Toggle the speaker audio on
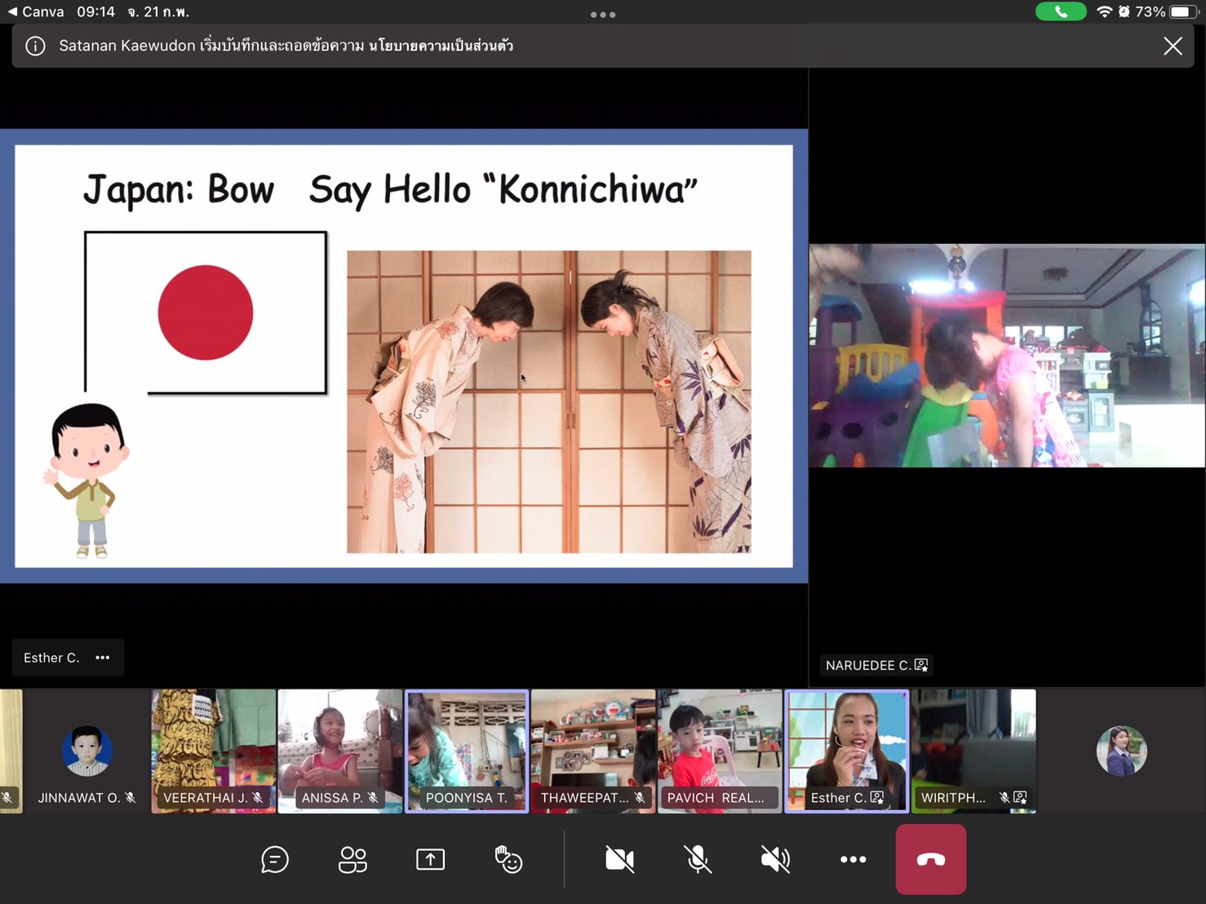 (774, 859)
